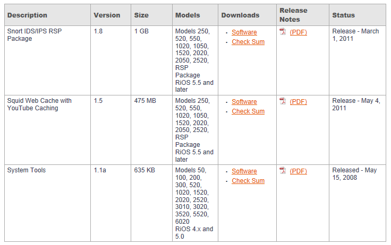Open the (PDF) release notes for Snort
Screen dimensions: 391x245
(298, 32)
